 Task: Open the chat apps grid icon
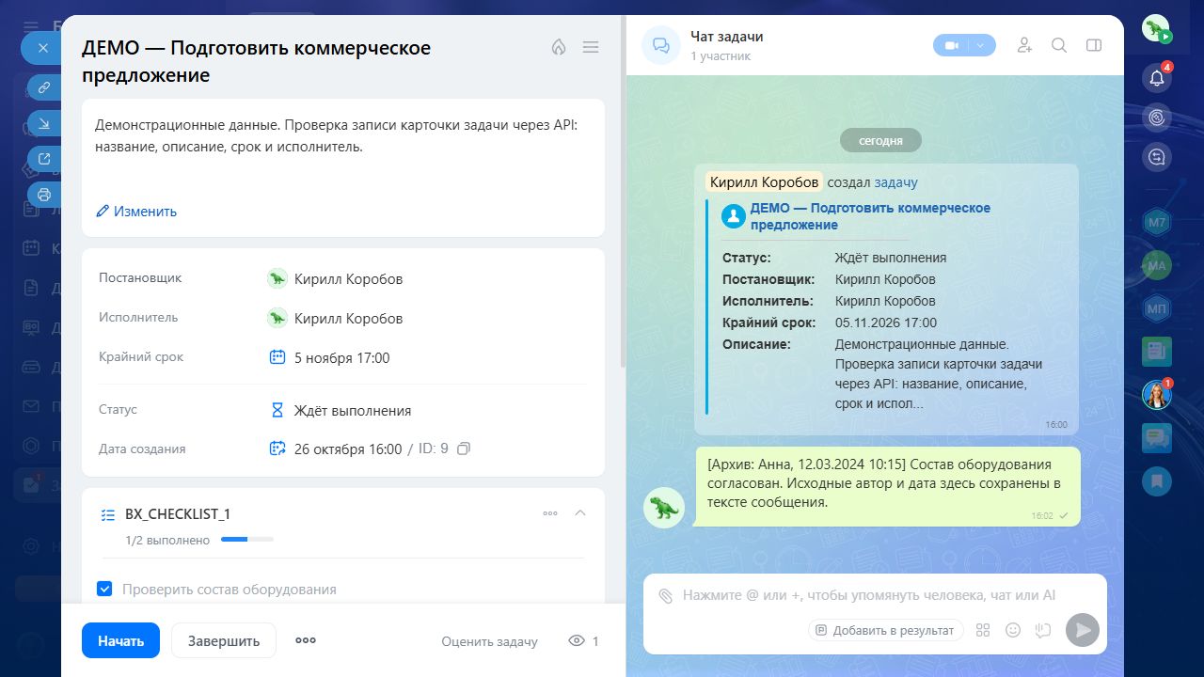click(983, 630)
